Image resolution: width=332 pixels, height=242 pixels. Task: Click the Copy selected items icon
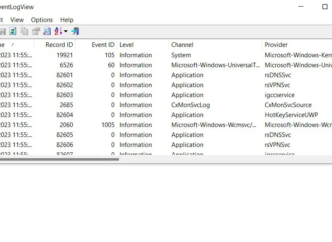click(24, 31)
